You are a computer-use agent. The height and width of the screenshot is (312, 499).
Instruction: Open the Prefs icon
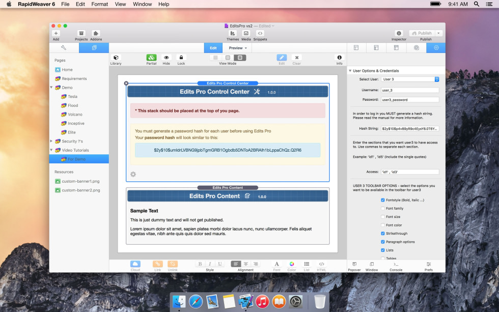pyautogui.click(x=429, y=264)
